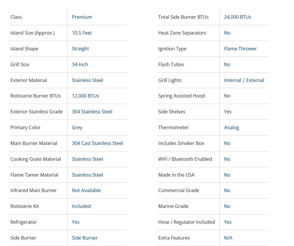This screenshot has width=294, height=246.
Task: Open the 304 Stainless Steel grade link
Action: click(92, 112)
